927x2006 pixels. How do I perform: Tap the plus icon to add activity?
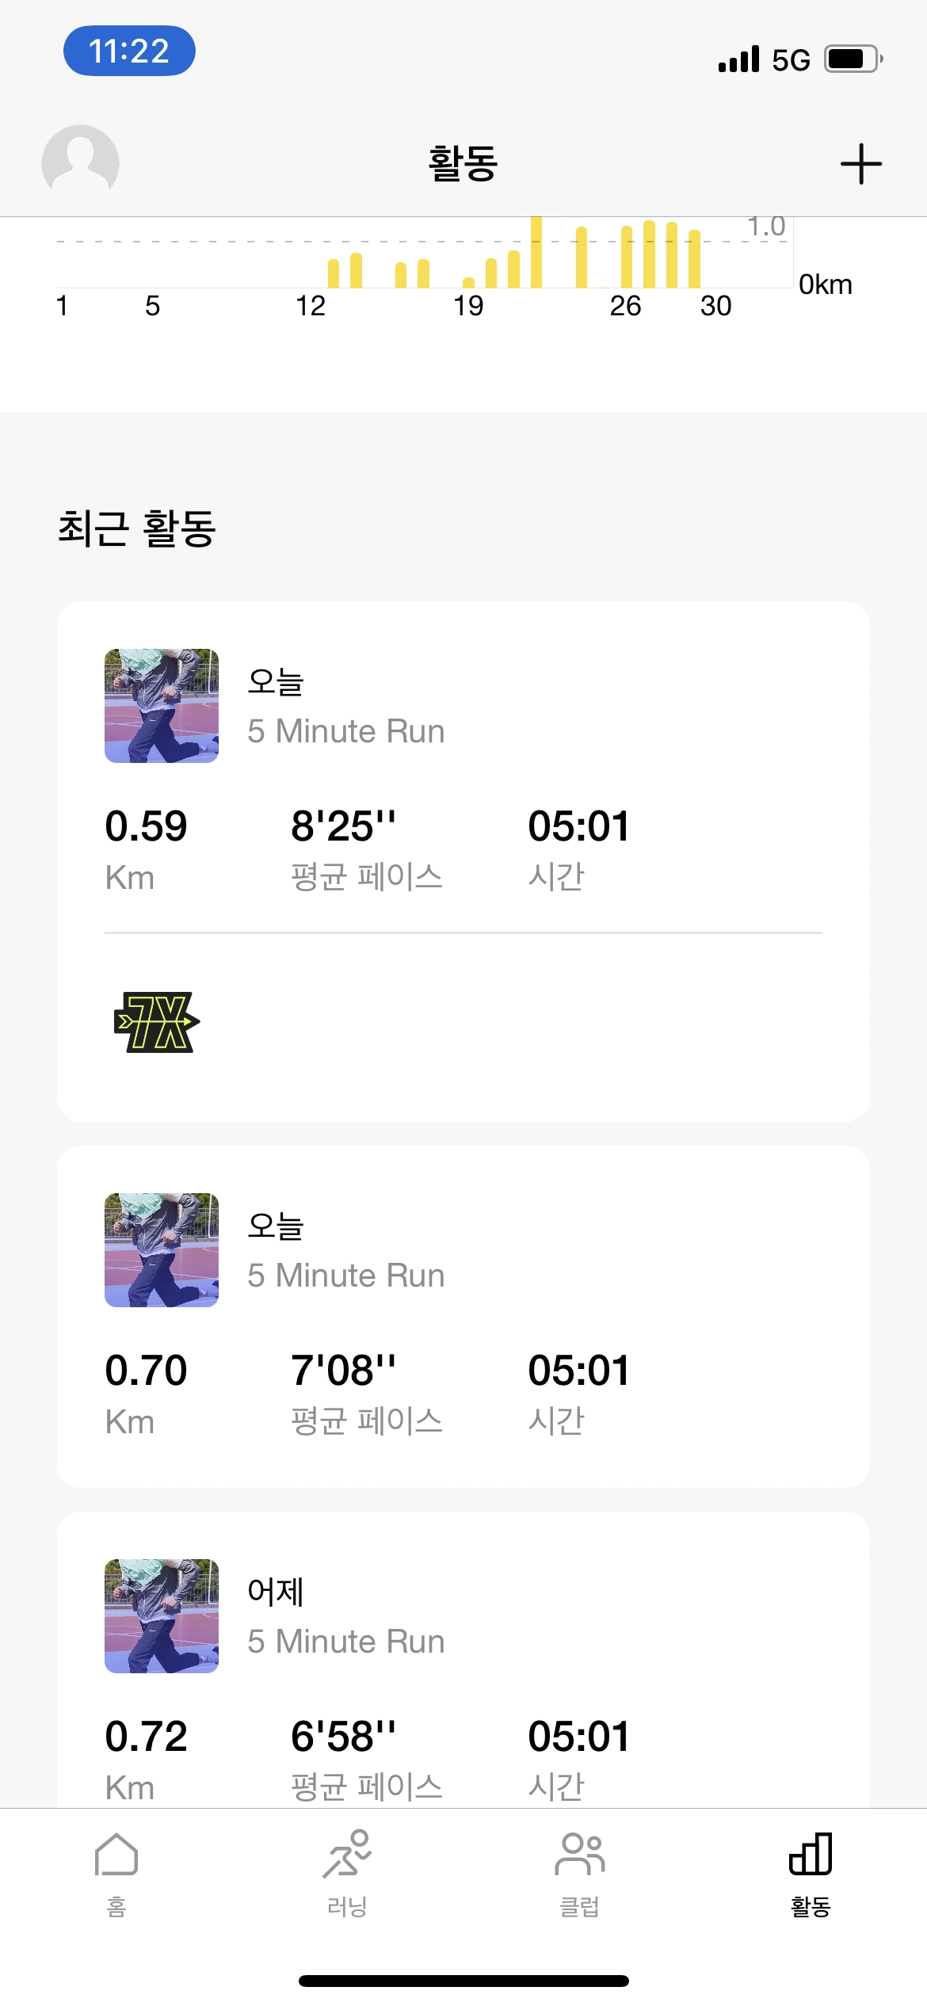pyautogui.click(x=860, y=164)
